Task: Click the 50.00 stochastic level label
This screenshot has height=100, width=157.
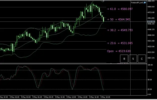Action: [x=150, y=80]
